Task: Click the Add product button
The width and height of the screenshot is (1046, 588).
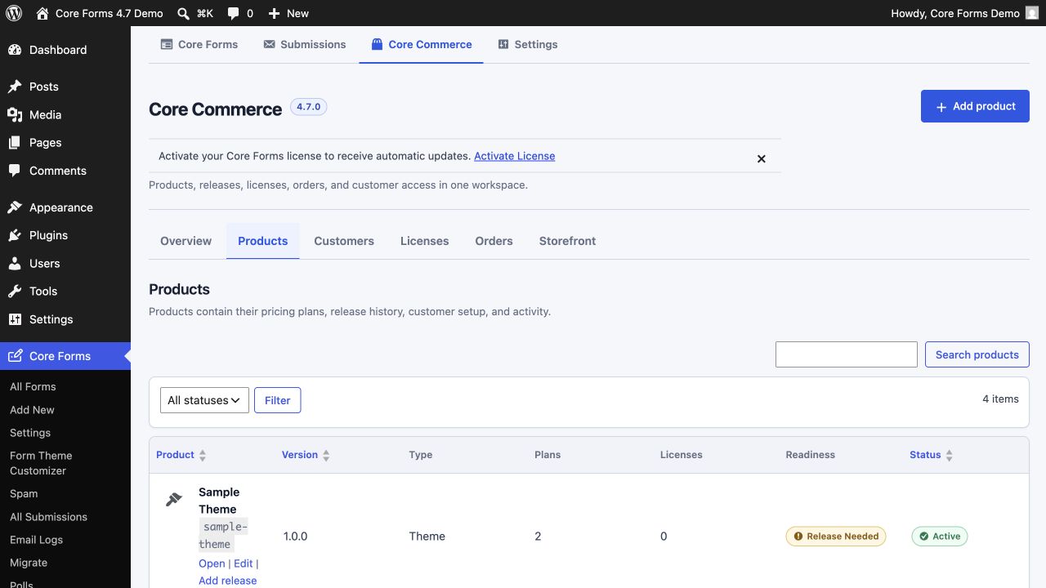Action: tap(975, 106)
